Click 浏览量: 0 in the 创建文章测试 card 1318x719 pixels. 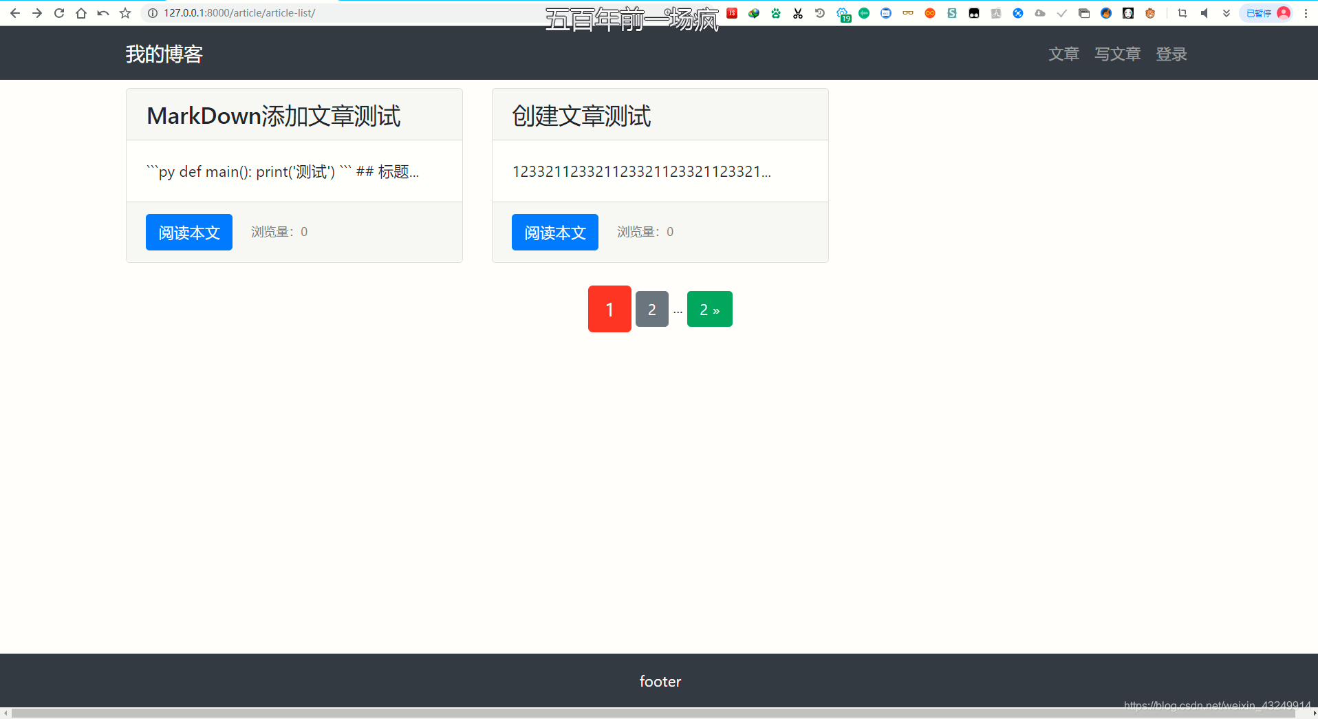click(645, 232)
